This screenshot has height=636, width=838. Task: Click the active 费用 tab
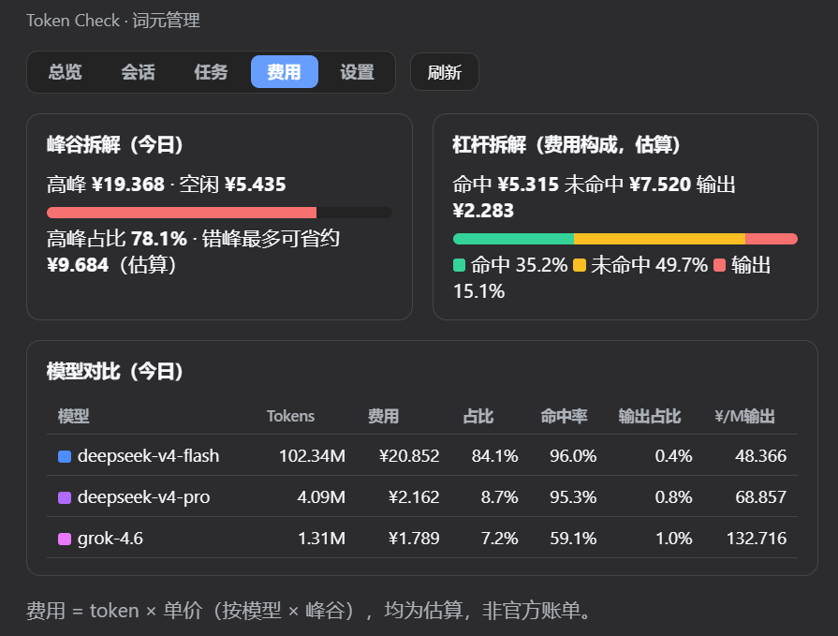(285, 71)
